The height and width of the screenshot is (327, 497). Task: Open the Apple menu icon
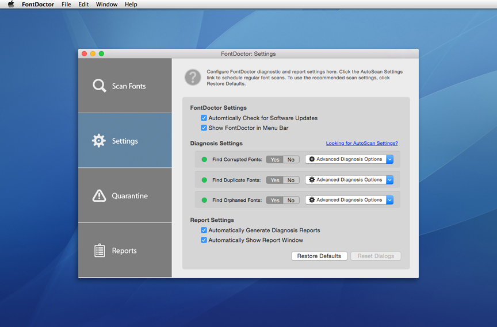(x=11, y=4)
